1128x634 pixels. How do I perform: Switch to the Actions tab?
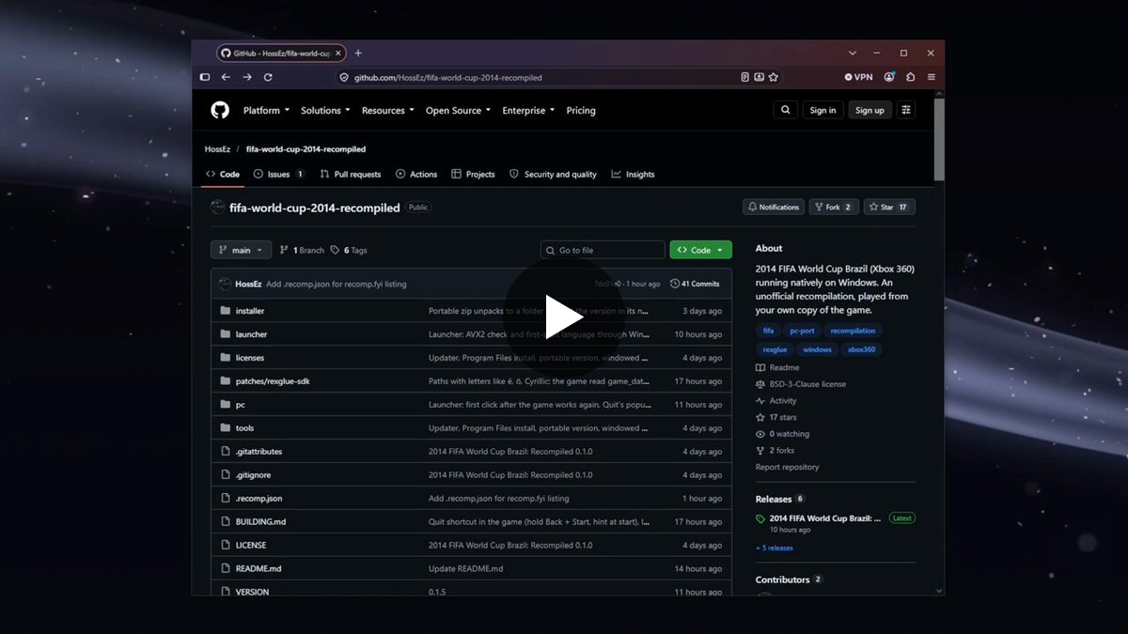pos(416,175)
